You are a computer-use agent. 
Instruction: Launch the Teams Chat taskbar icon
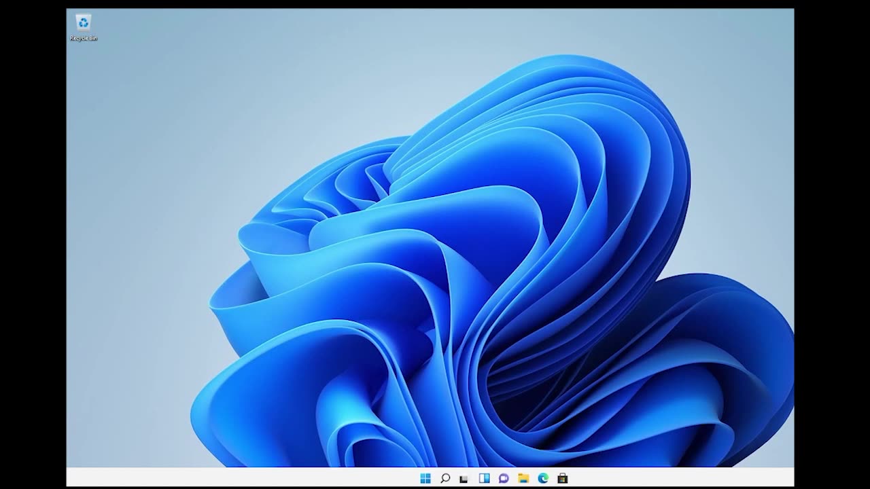click(504, 478)
